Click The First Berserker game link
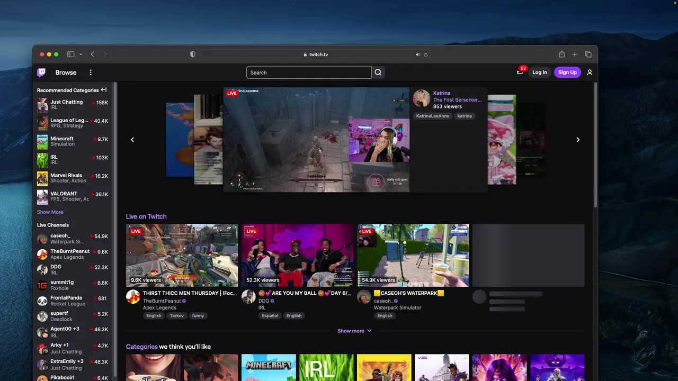This screenshot has height=381, width=678. click(x=458, y=99)
